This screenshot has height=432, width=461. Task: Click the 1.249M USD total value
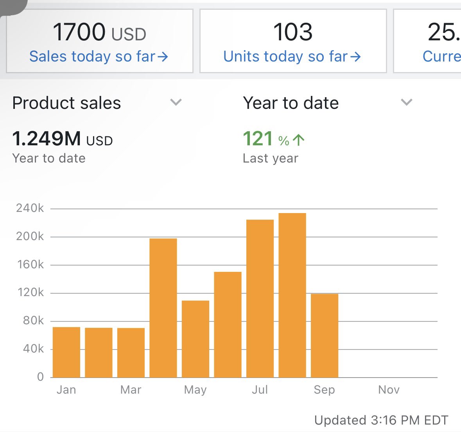[62, 139]
